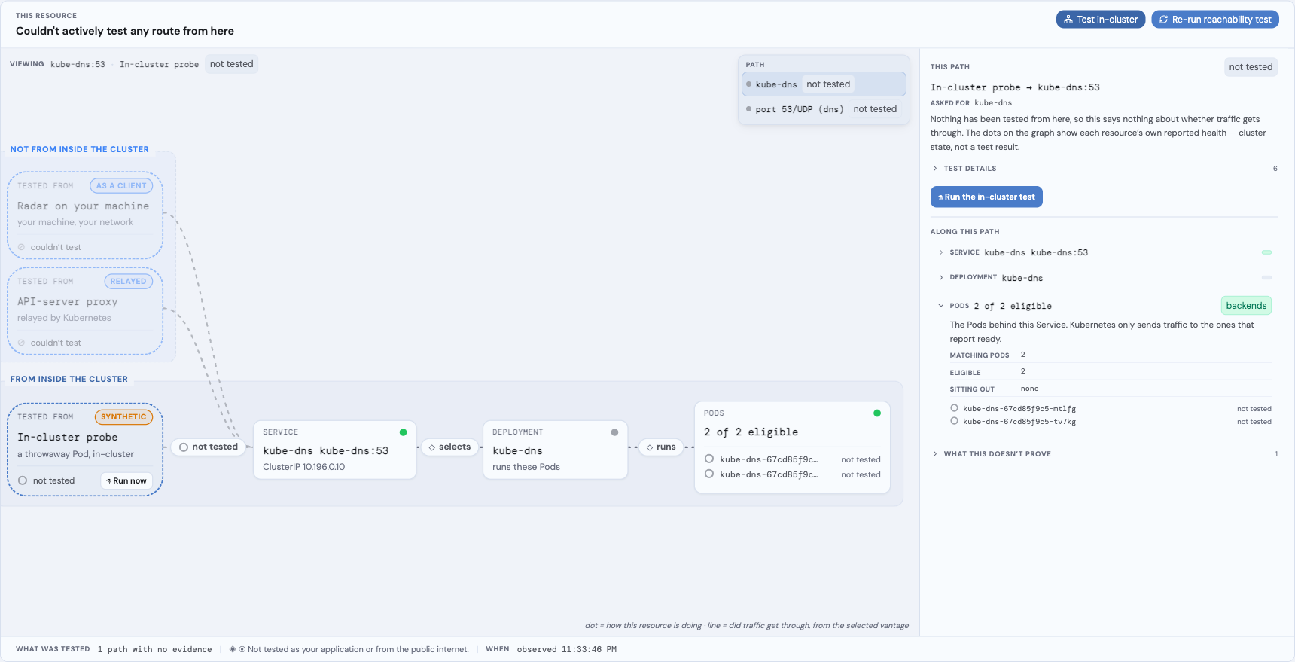Click circle icon in 'not tested' edge pill

coord(184,447)
